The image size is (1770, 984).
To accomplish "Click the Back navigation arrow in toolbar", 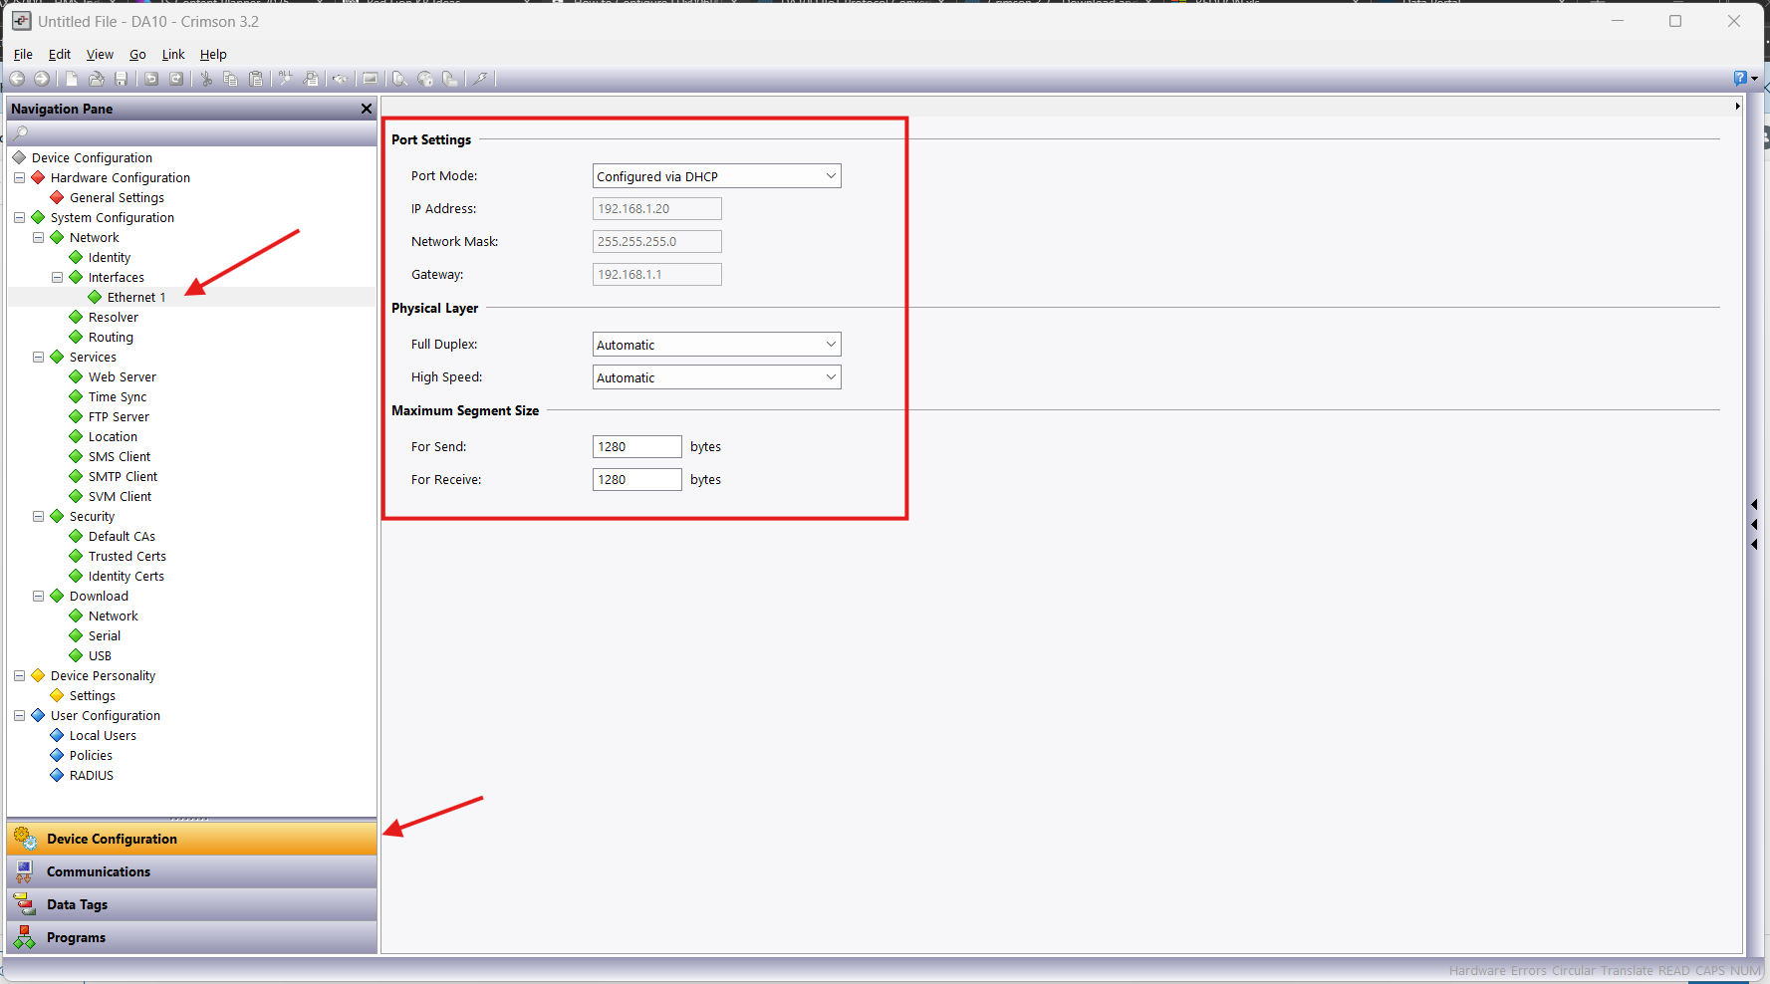I will coord(17,79).
